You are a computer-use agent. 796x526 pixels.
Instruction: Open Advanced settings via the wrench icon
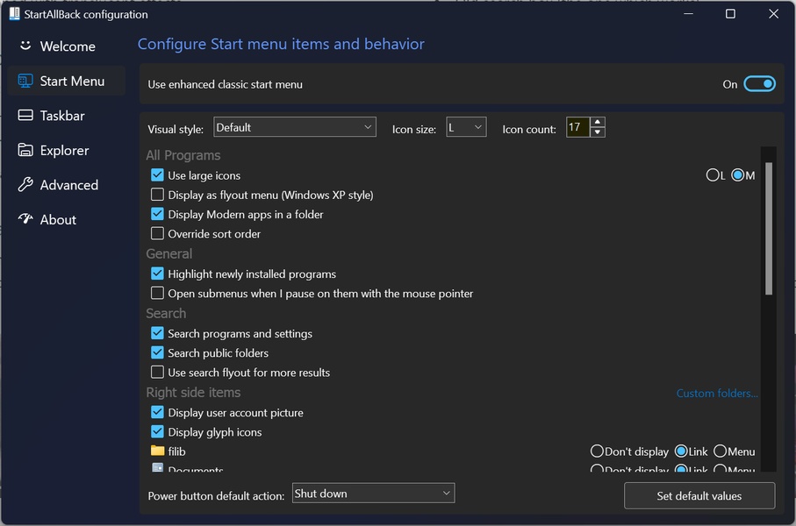coord(25,185)
